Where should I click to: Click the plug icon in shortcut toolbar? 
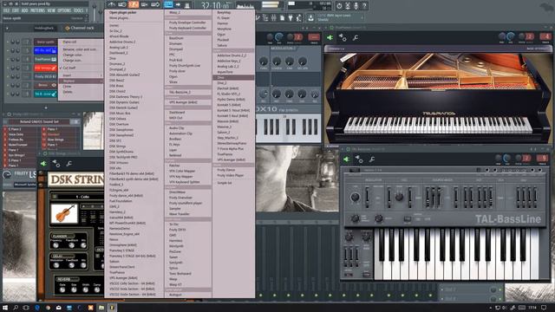[291, 17]
